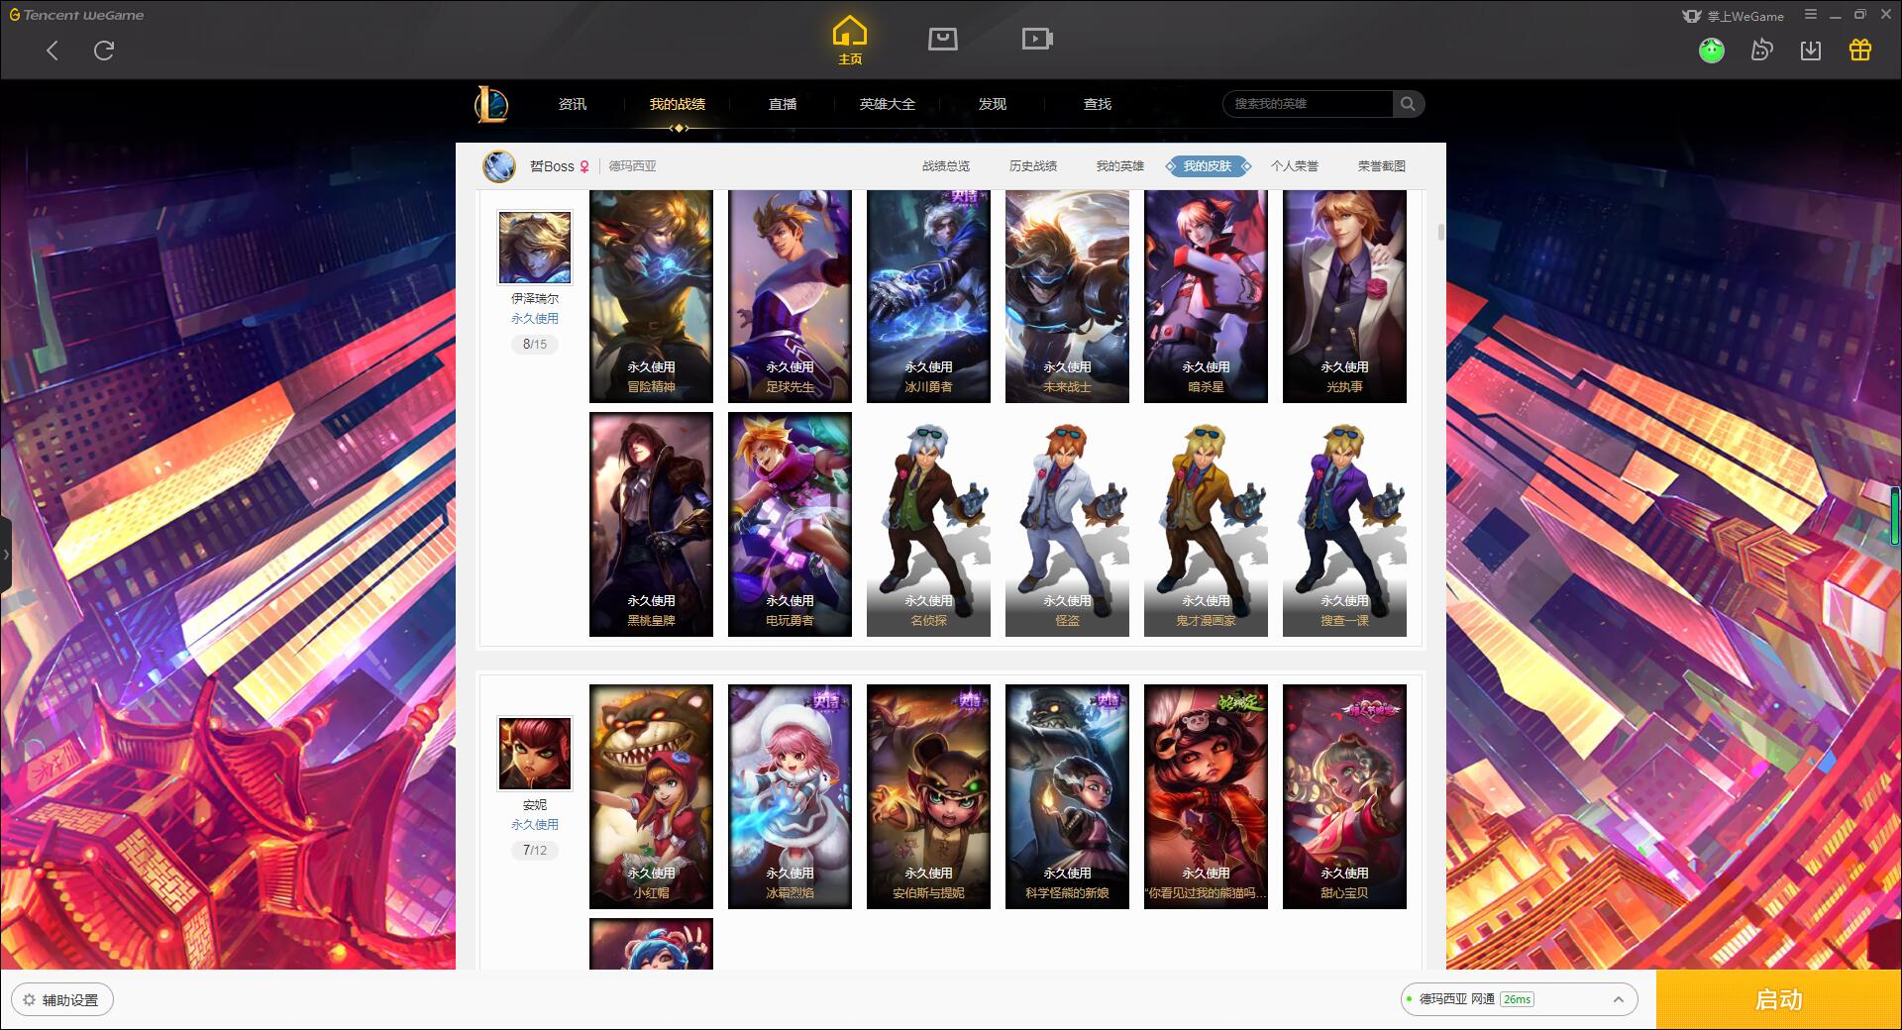Switch to the 个人荣誉 sub-tab
Screen dimensions: 1902x1030
[1295, 166]
